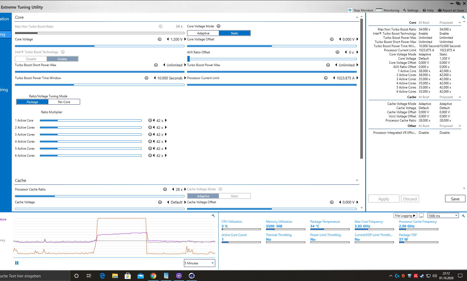Open graph settings wrench icon
This screenshot has width=467, height=281.
pyautogui.click(x=213, y=216)
